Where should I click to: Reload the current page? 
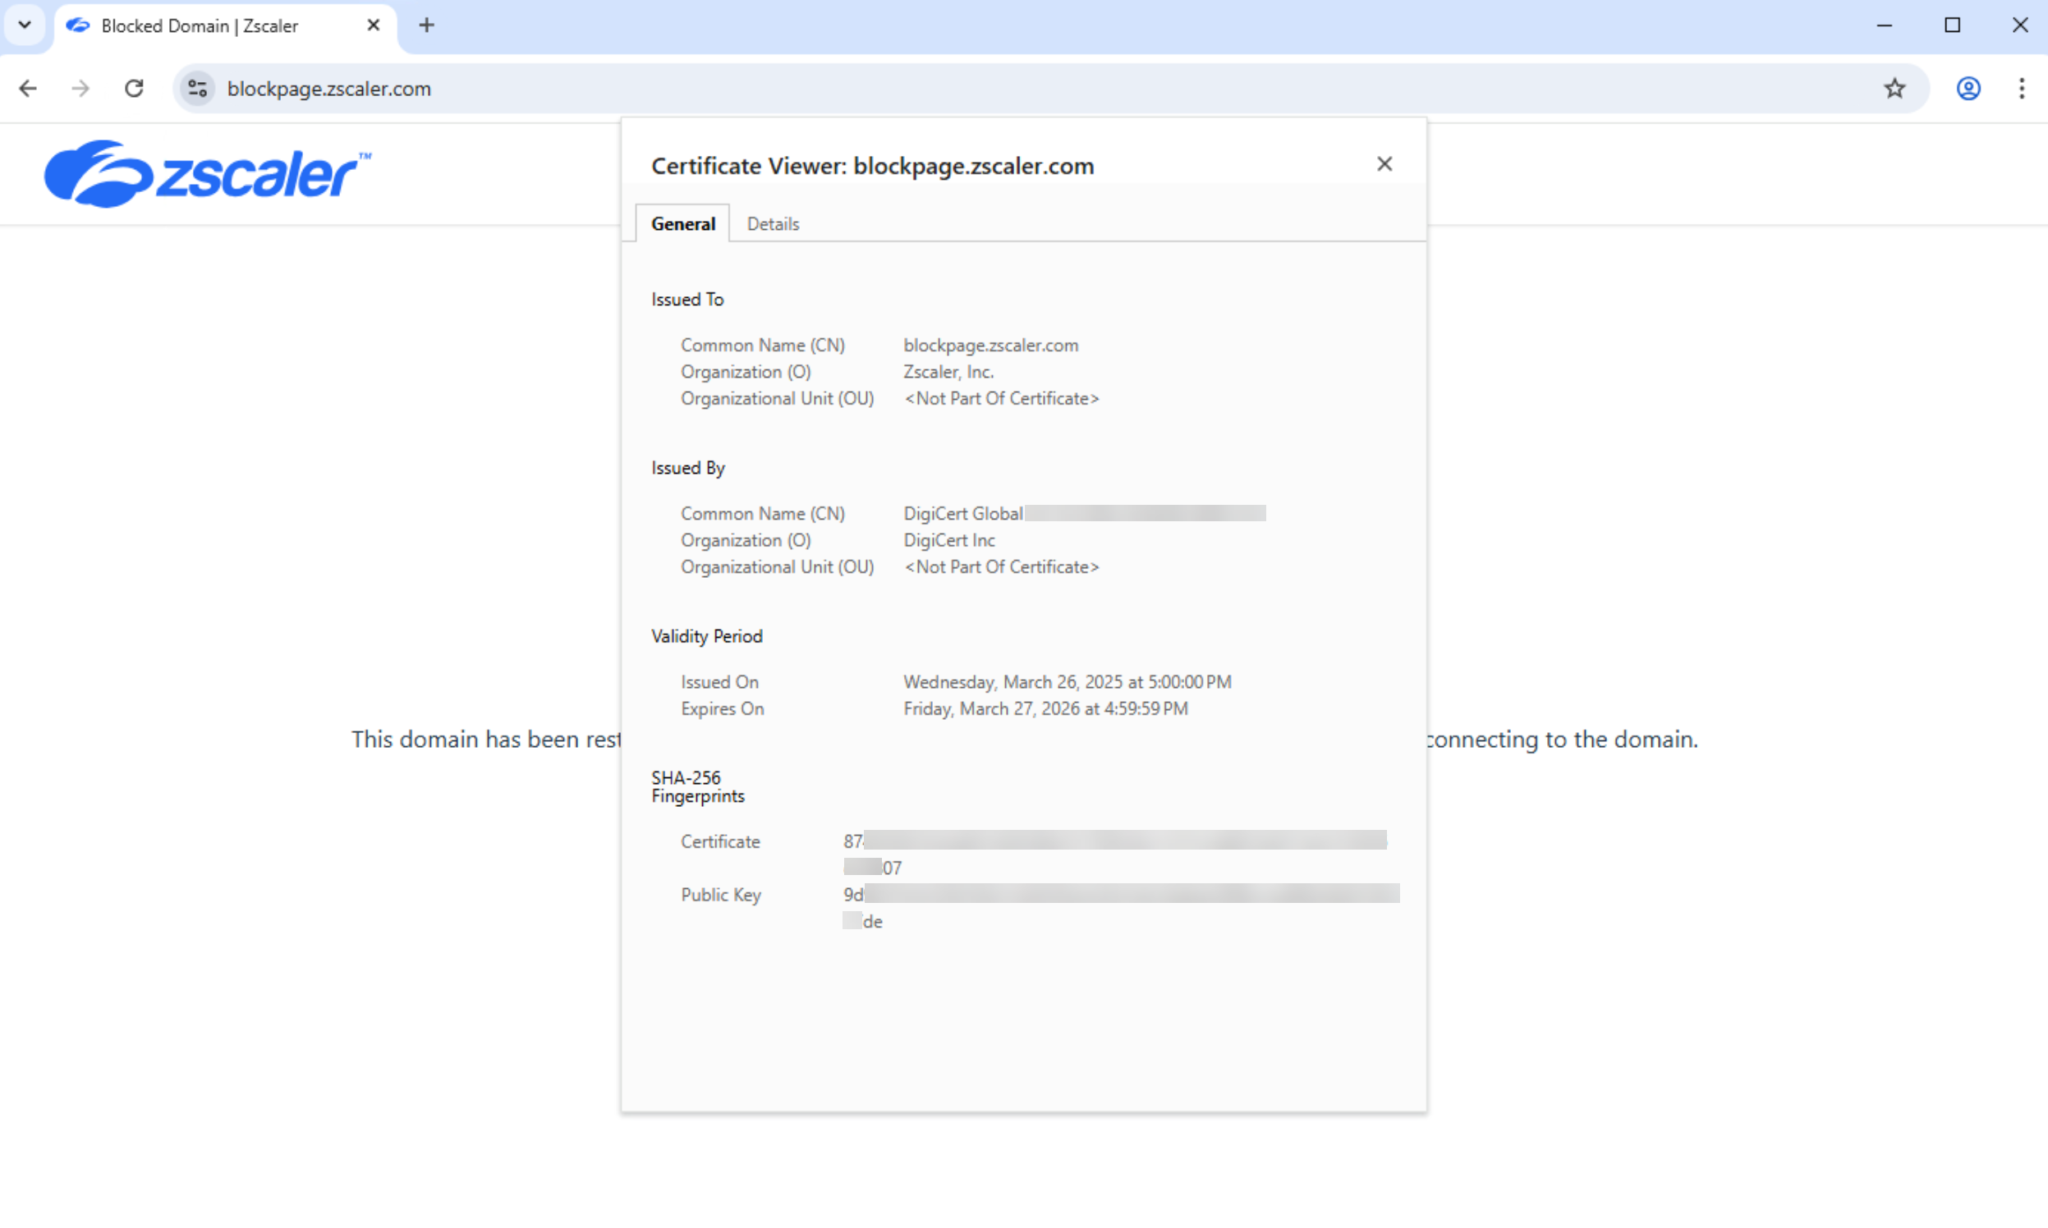pos(134,89)
